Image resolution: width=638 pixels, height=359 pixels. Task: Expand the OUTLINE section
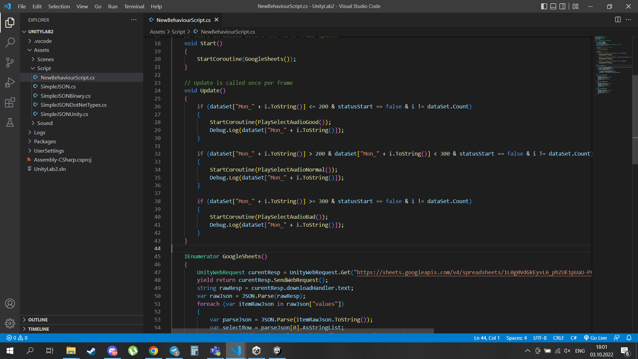point(38,319)
